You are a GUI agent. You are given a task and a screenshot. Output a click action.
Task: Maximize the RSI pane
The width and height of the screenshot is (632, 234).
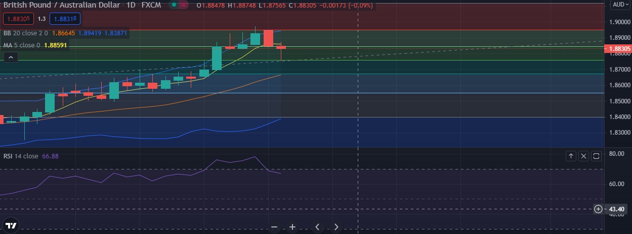596,156
